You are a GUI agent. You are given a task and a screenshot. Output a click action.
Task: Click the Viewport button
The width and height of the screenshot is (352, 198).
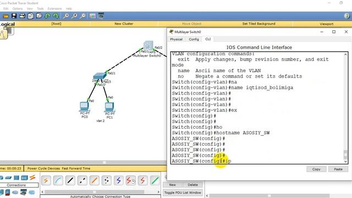click(x=326, y=24)
